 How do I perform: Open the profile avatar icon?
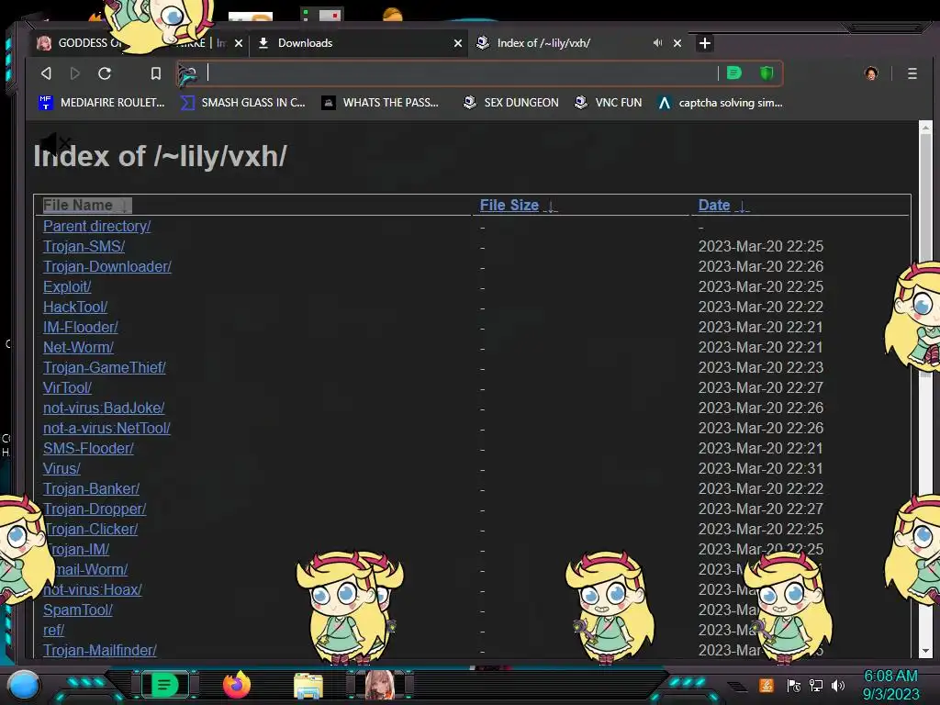click(x=871, y=73)
